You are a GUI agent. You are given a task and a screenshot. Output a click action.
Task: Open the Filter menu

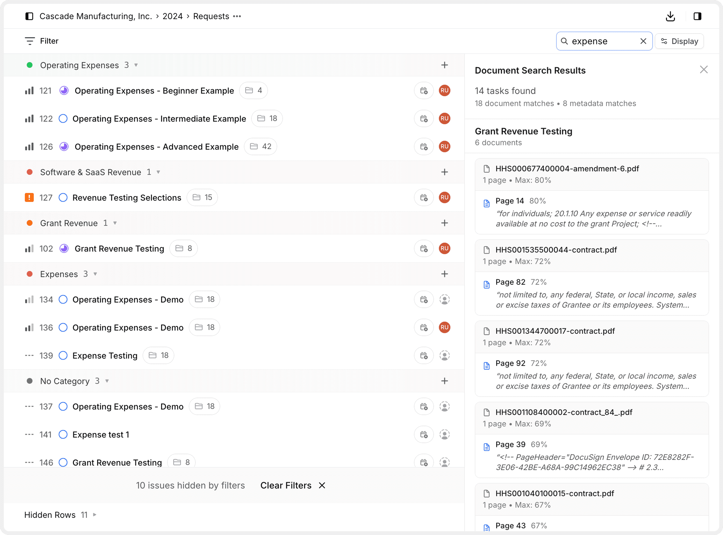point(42,41)
